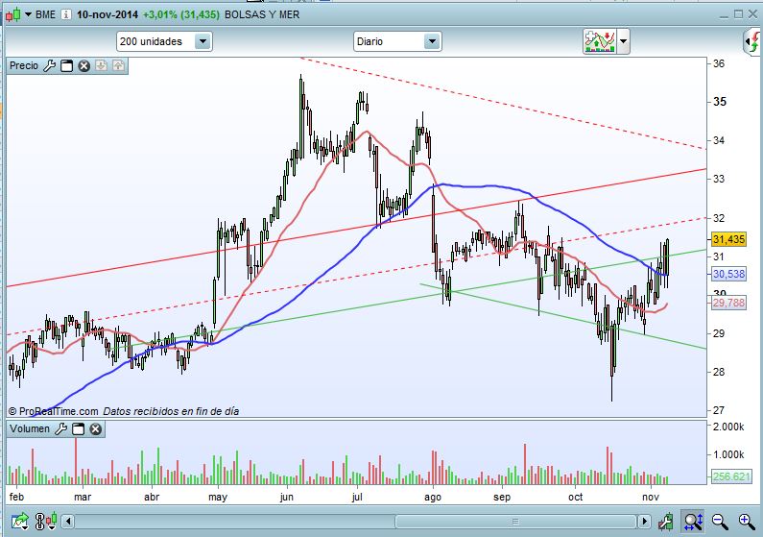
Task: Click the chart properties wrench candlestick icon
Action: 666,522
